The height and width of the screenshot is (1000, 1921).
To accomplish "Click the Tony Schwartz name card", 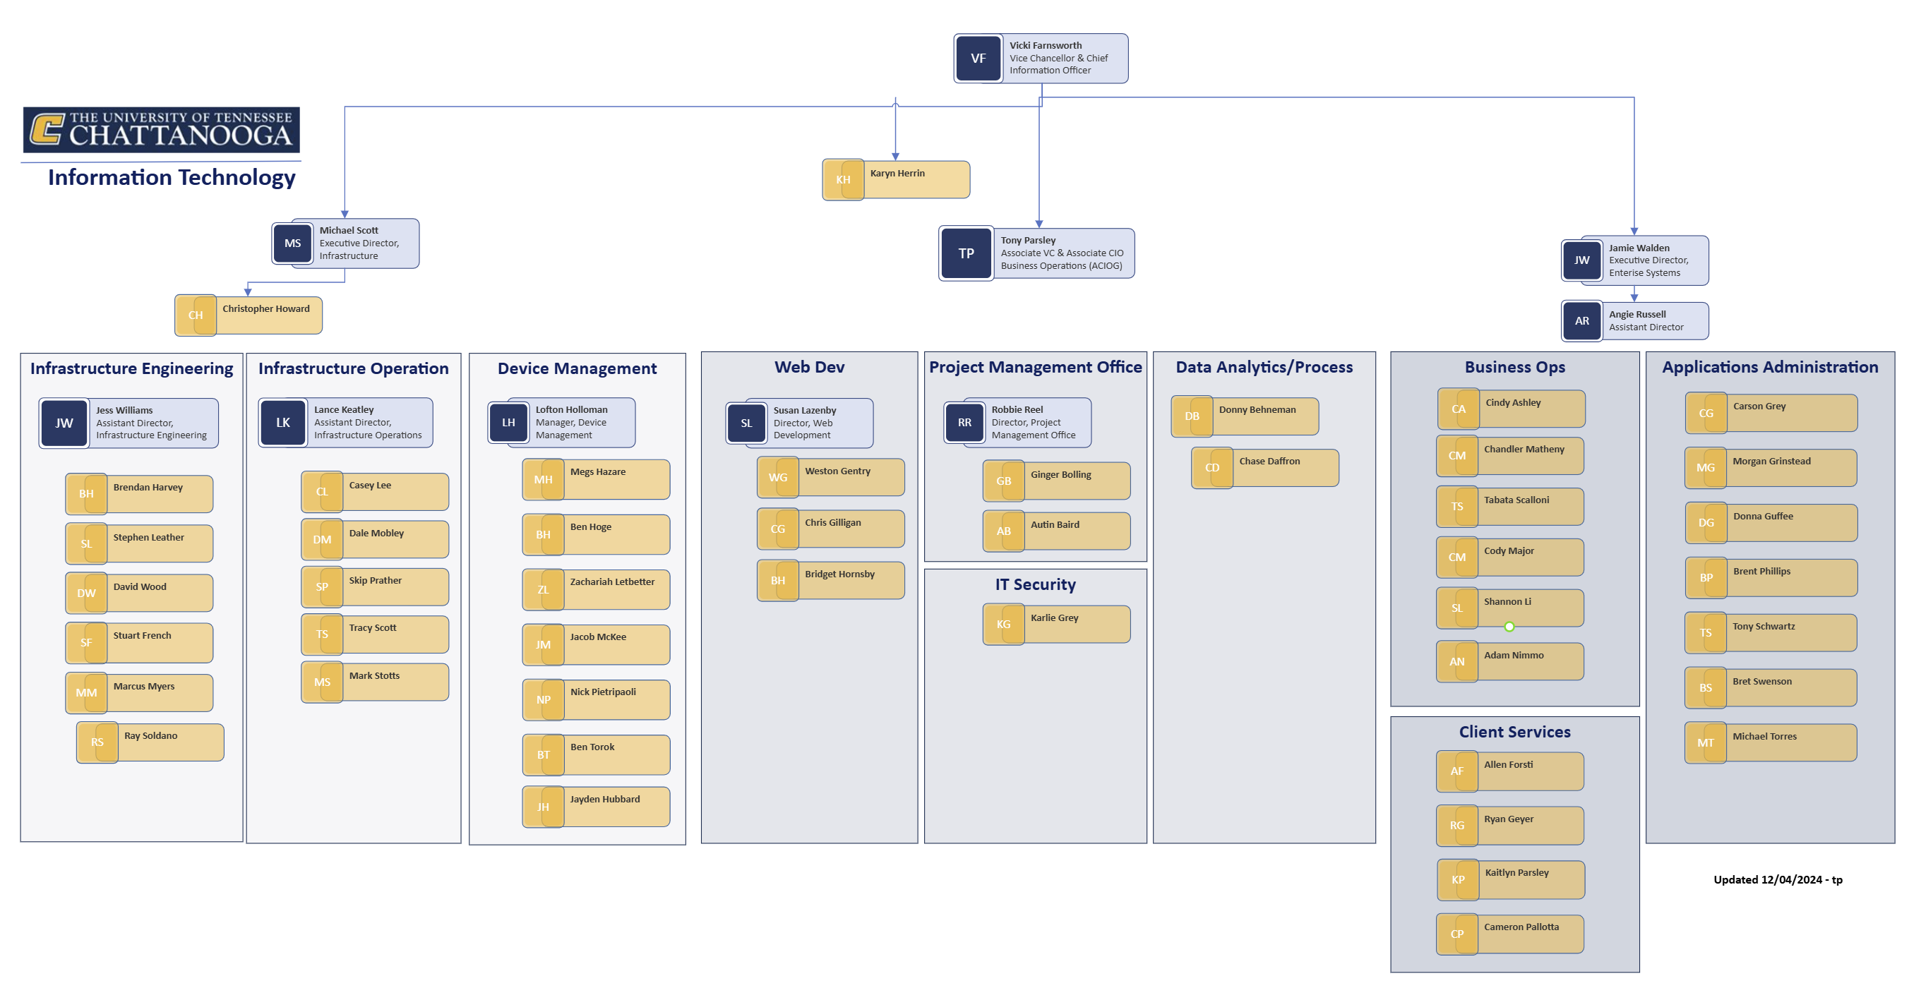I will click(1771, 633).
